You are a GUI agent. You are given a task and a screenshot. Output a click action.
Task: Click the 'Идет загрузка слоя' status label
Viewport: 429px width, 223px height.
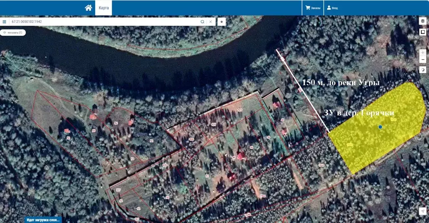tap(43, 220)
